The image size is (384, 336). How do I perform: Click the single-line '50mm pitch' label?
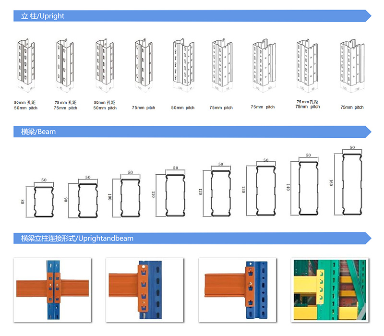tap(183, 108)
